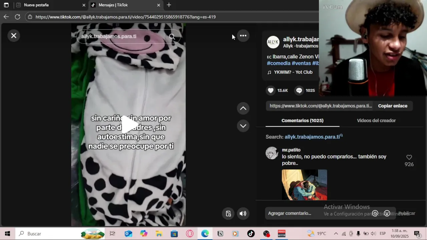Screen dimensions: 427x240
Task: Open the ALLYK profile avatar
Action: pyautogui.click(x=273, y=42)
